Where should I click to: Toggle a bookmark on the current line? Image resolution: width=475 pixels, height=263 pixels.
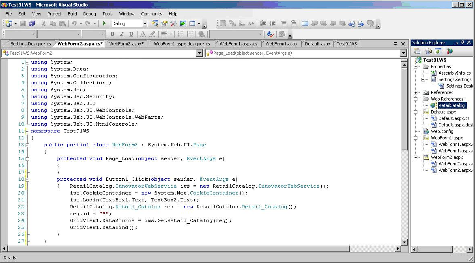[x=305, y=24]
